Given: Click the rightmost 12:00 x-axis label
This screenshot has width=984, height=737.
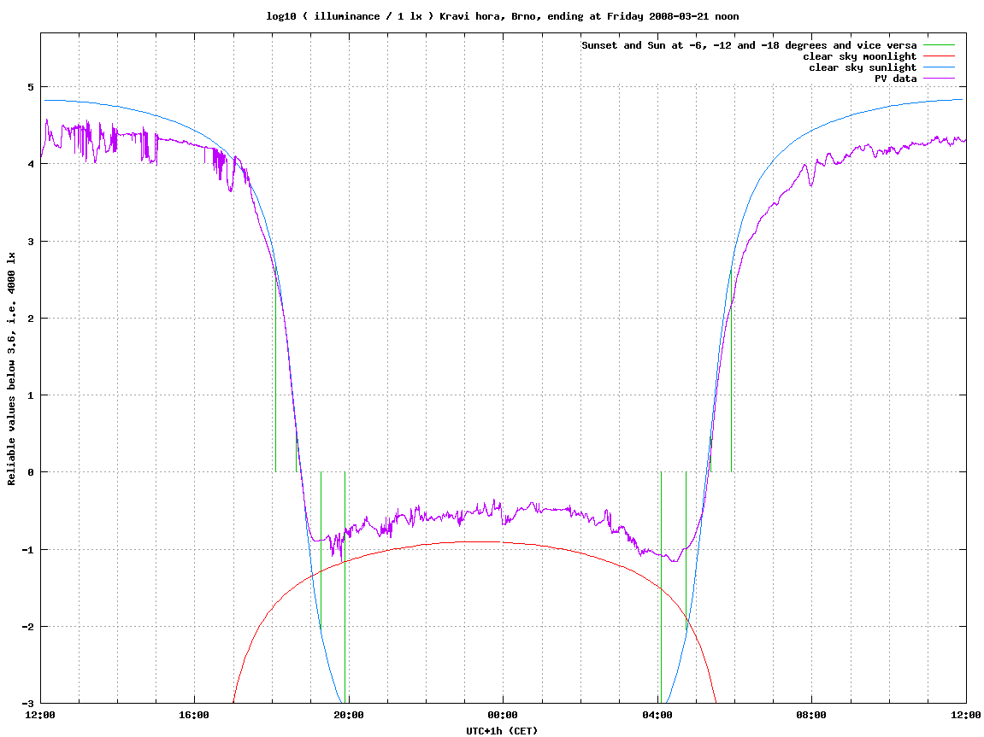Looking at the screenshot, I should click(966, 715).
